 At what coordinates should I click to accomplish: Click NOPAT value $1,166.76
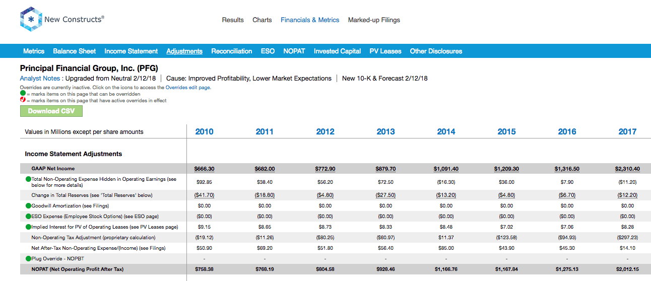pyautogui.click(x=446, y=269)
